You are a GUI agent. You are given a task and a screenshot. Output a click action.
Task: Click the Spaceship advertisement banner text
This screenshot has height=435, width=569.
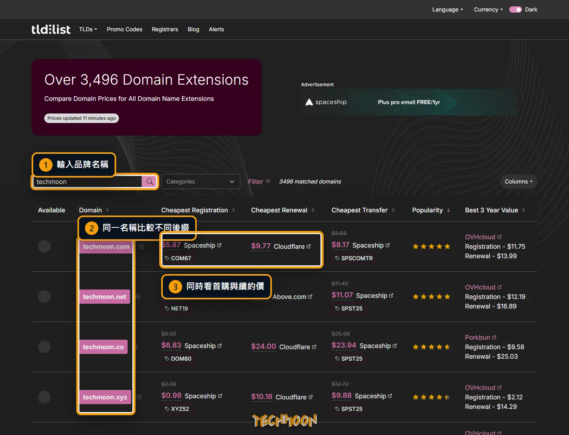pos(409,102)
